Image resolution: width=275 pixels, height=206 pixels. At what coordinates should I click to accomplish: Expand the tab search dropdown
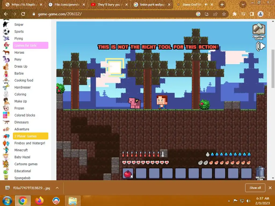[x=243, y=5]
